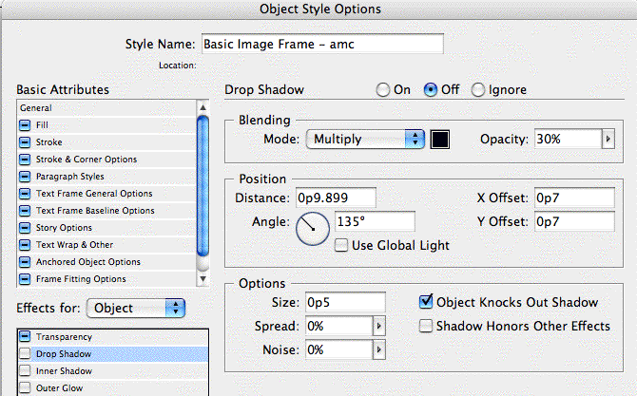Select the Transparency effect row
Viewport: 637px width, 396px height.
coord(113,337)
